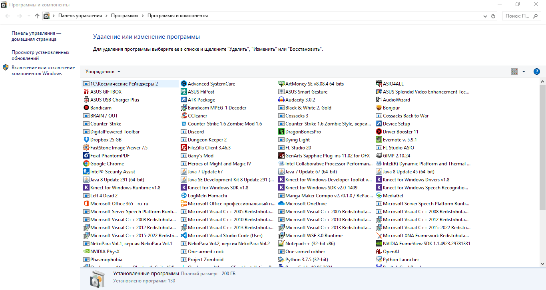Screen dimensions: 546x290
Task: Open Просмотр установленных обновлений link
Action: coord(40,55)
